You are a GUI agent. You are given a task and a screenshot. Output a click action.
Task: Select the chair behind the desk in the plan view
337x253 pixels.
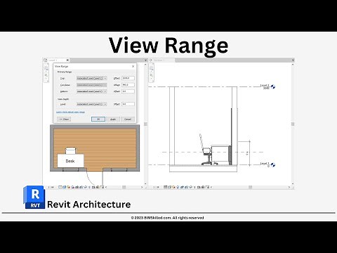tap(70, 150)
